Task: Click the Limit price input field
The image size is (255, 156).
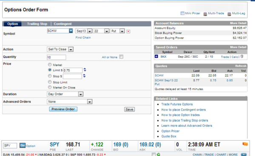Action: [73, 70]
